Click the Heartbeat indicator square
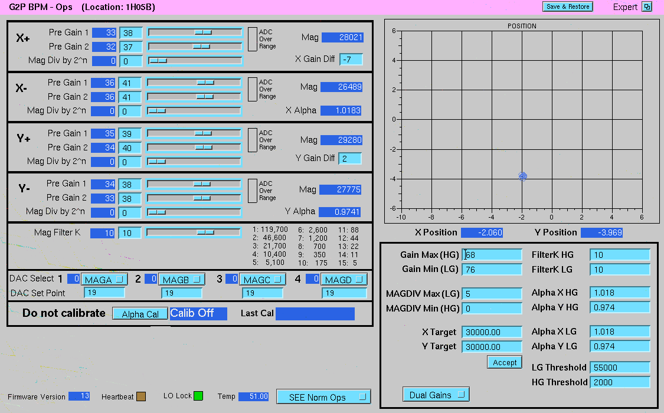 point(141,396)
